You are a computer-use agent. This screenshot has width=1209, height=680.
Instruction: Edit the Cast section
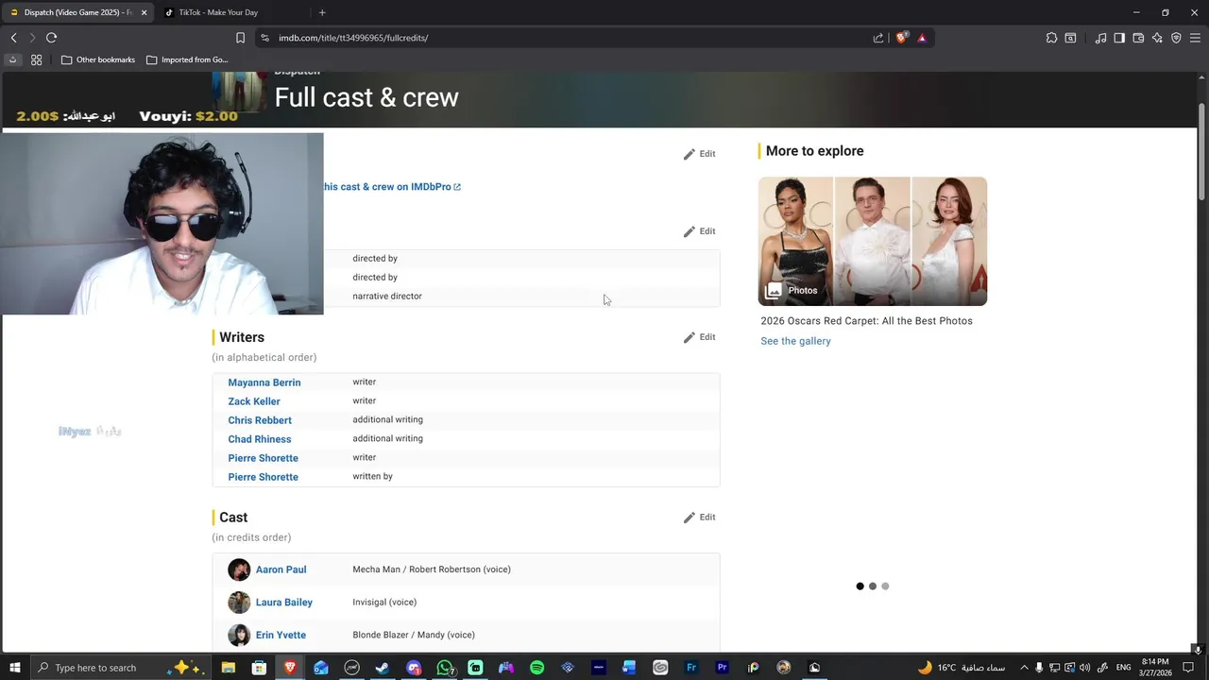click(699, 518)
